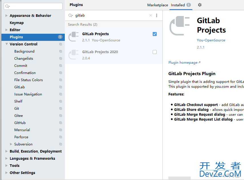
Task: Click project-level icon beside Gitee
Action: click(61, 116)
